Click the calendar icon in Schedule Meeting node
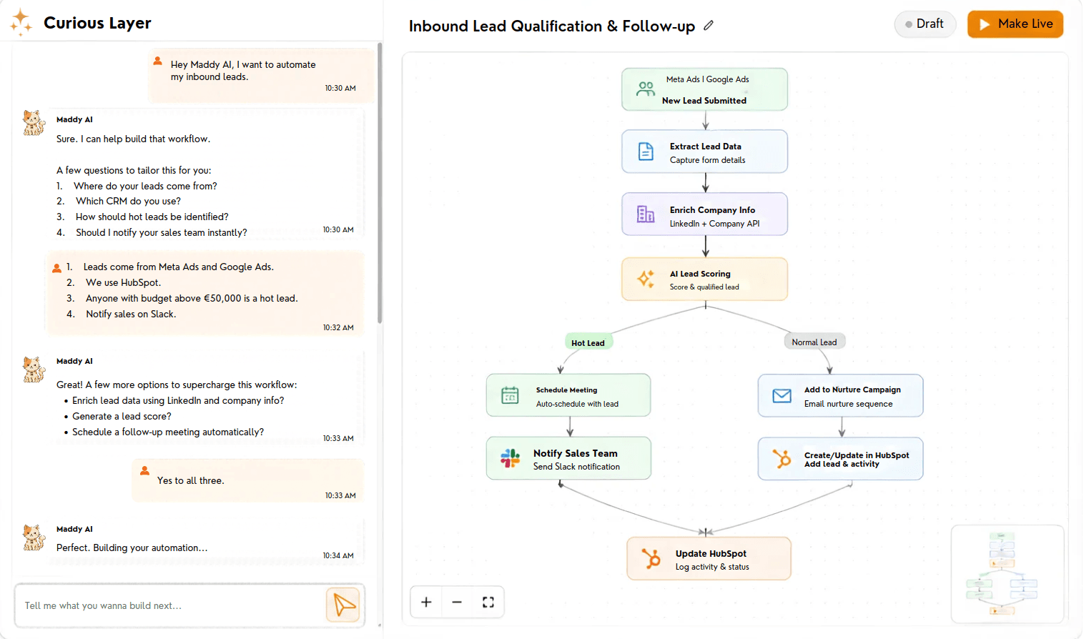The width and height of the screenshot is (1089, 639). click(x=510, y=395)
